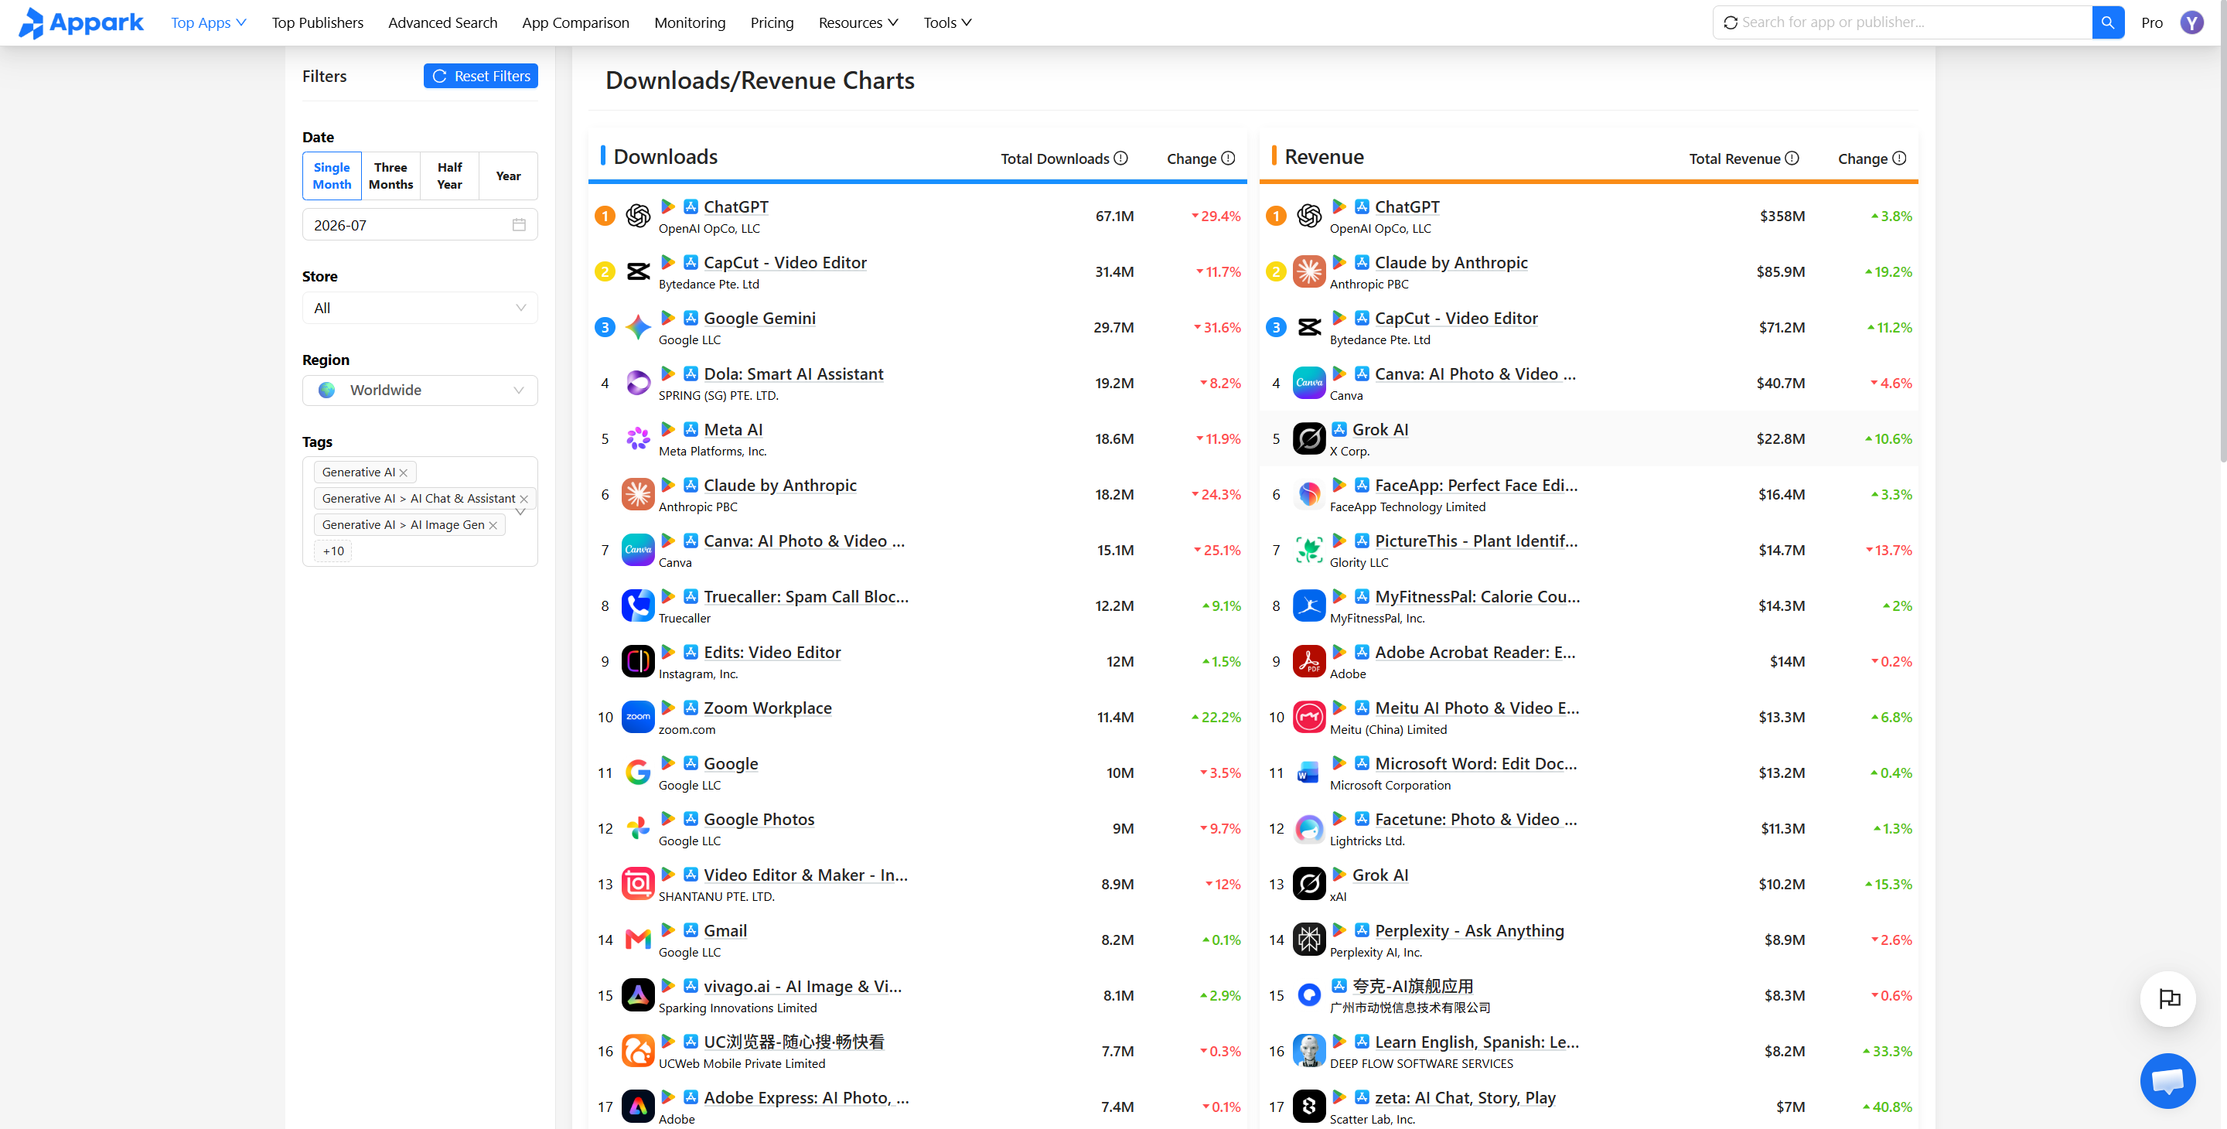Click the feedback flag floating button
This screenshot has height=1129, width=2227.
click(2167, 998)
